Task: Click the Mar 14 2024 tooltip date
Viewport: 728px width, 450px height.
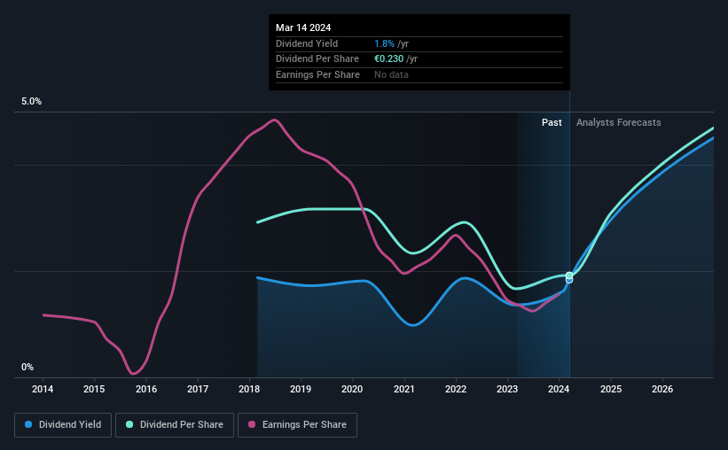Action: [303, 27]
